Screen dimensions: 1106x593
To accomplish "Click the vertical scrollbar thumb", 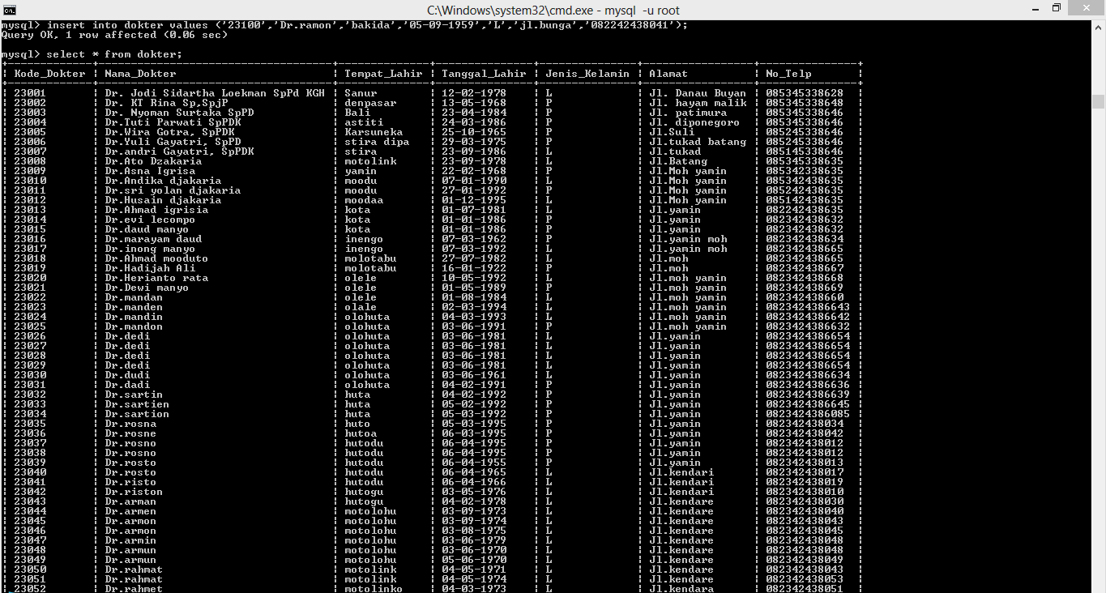I will coord(1099,101).
